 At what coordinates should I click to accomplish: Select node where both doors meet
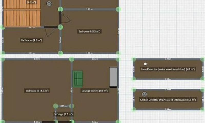pos(60,27)
